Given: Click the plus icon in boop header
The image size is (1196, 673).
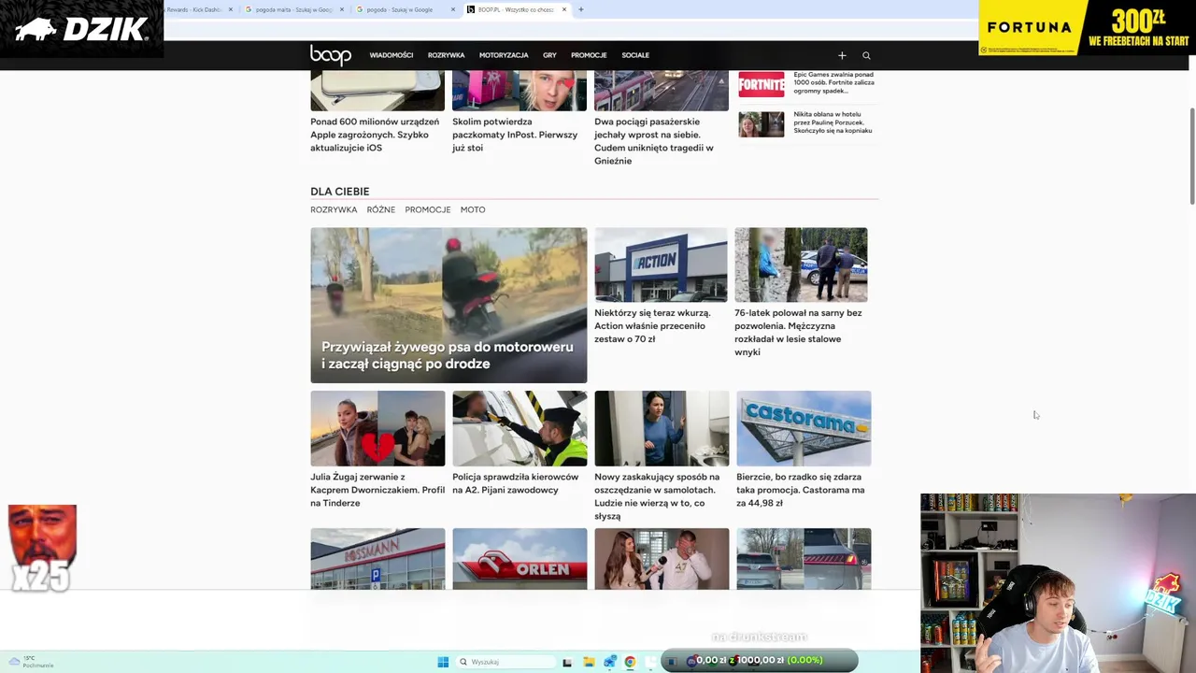Looking at the screenshot, I should click(842, 55).
